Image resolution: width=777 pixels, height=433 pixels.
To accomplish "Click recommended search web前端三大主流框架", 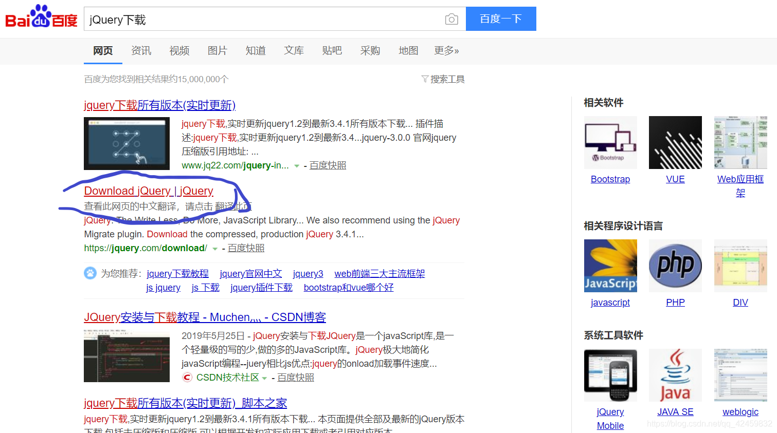I will click(380, 274).
